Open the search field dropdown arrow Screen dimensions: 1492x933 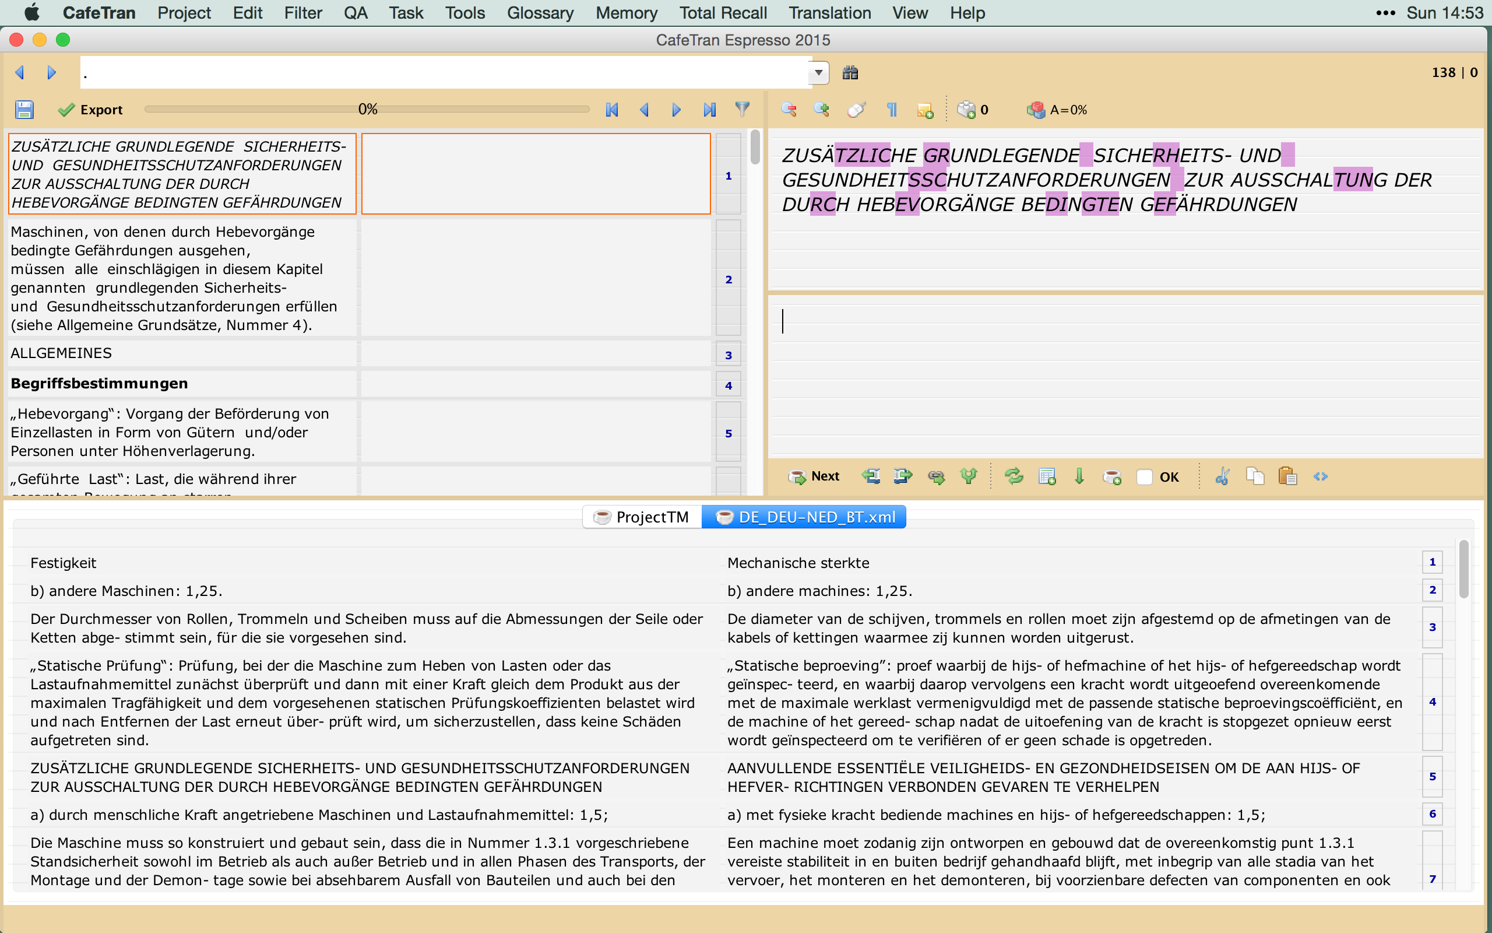[x=818, y=73]
